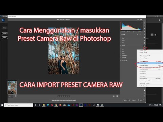Select the Color Sampler tool
This screenshot has height=122, width=163.
coord(145,93)
